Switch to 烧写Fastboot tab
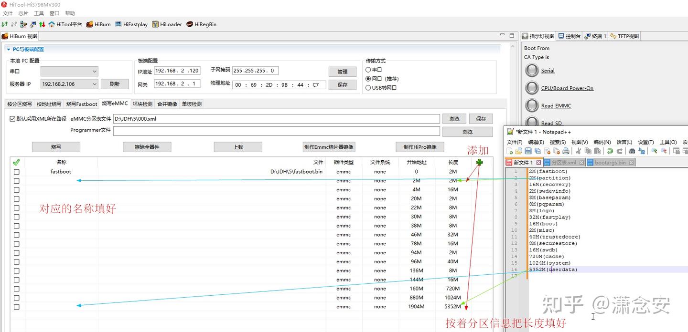 pyautogui.click(x=81, y=104)
